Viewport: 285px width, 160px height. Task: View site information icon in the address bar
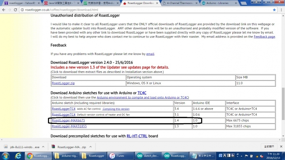tap(22, 10)
